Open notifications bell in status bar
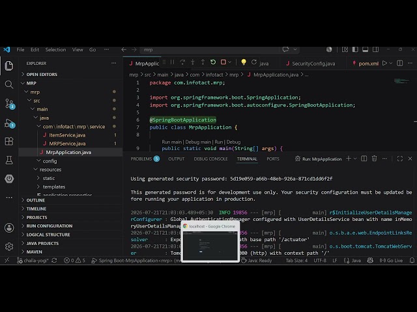 (412, 261)
